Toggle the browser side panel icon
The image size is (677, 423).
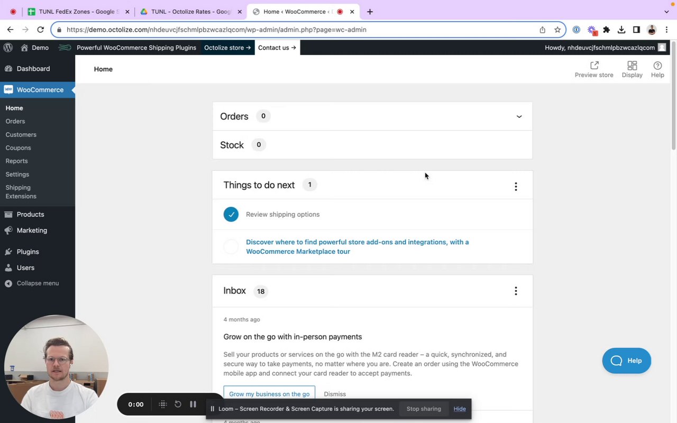[636, 30]
